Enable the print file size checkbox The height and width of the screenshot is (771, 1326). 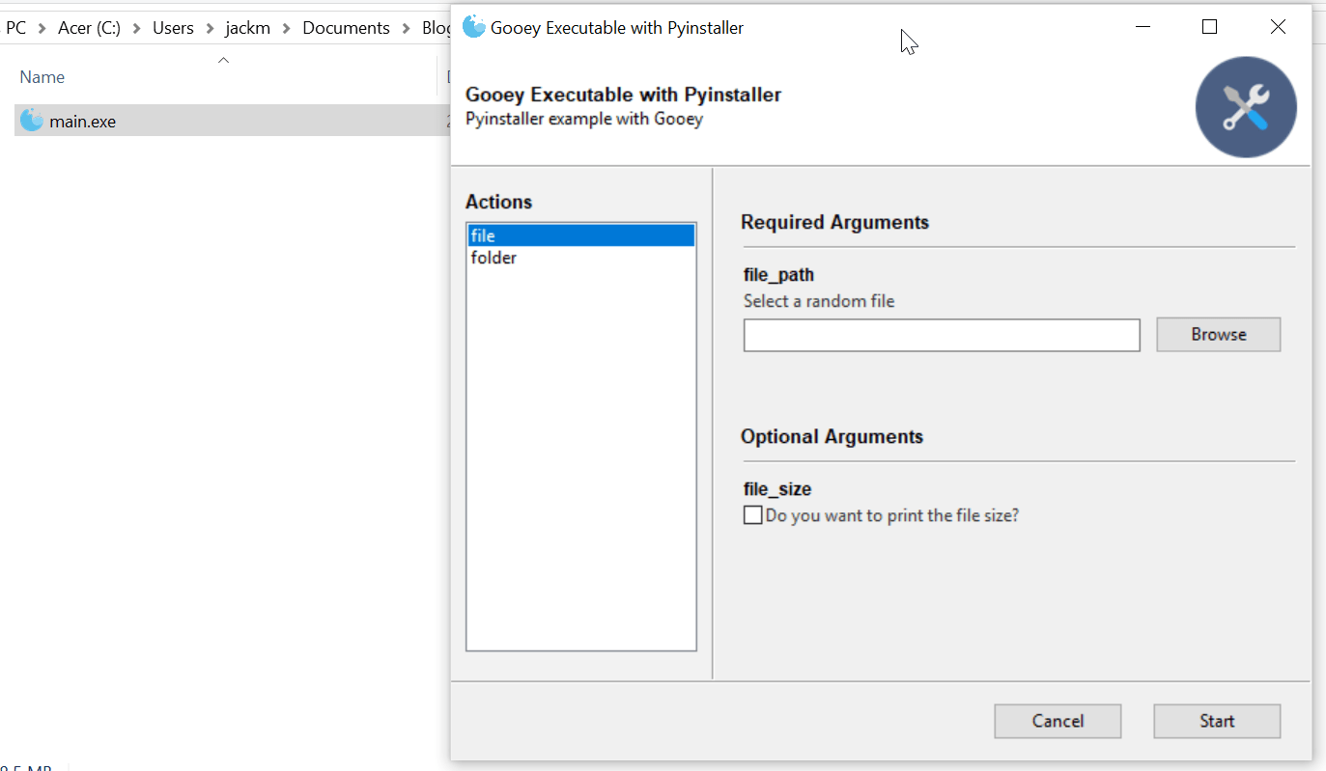click(x=752, y=515)
